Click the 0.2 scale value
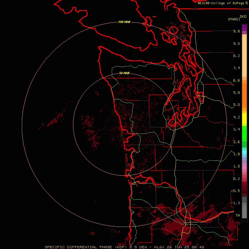Viewport: 249px width, 249px height. pyautogui.click(x=237, y=179)
